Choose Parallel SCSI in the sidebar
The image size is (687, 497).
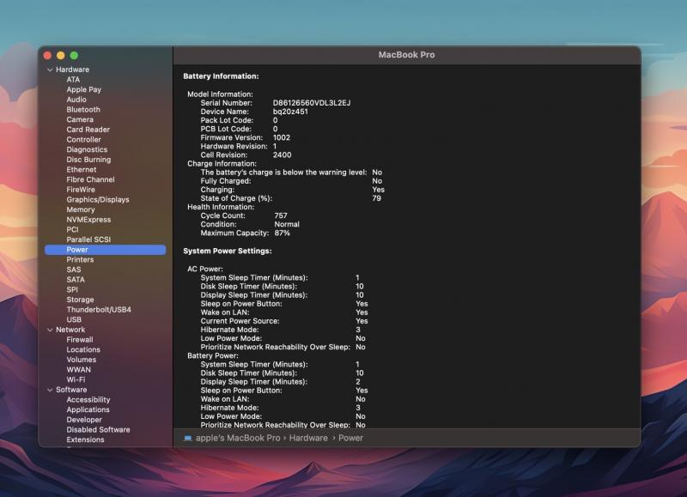(88, 239)
